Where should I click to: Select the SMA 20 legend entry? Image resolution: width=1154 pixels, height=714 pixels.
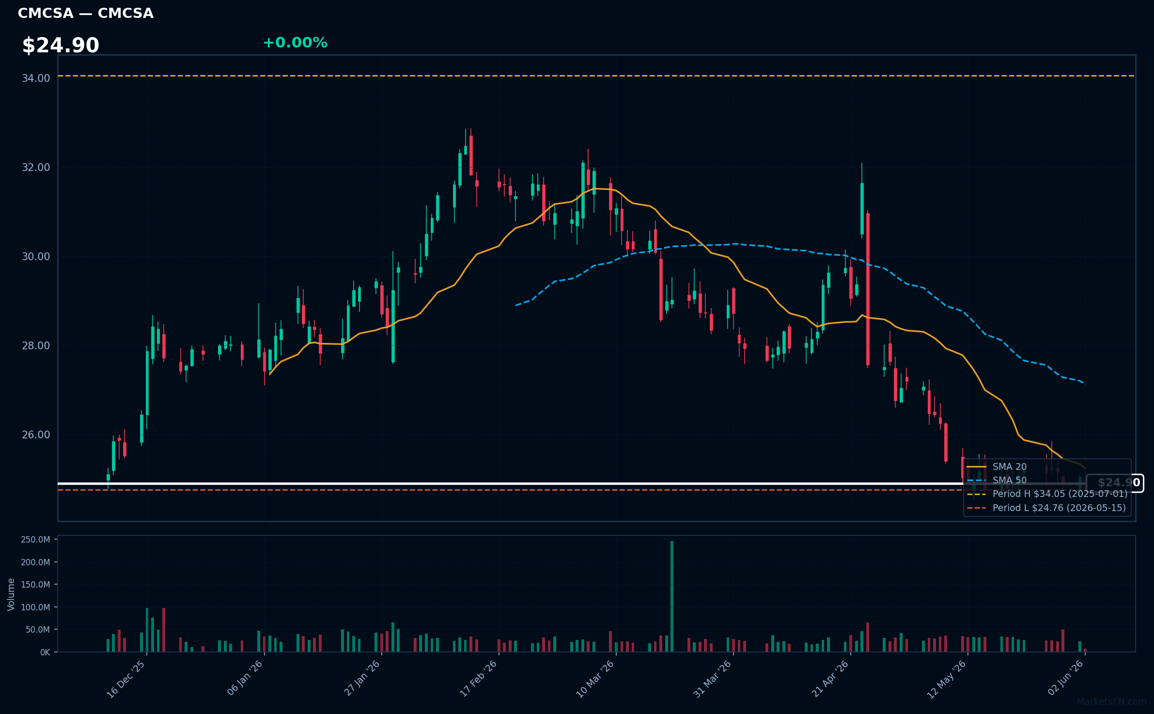click(x=997, y=467)
